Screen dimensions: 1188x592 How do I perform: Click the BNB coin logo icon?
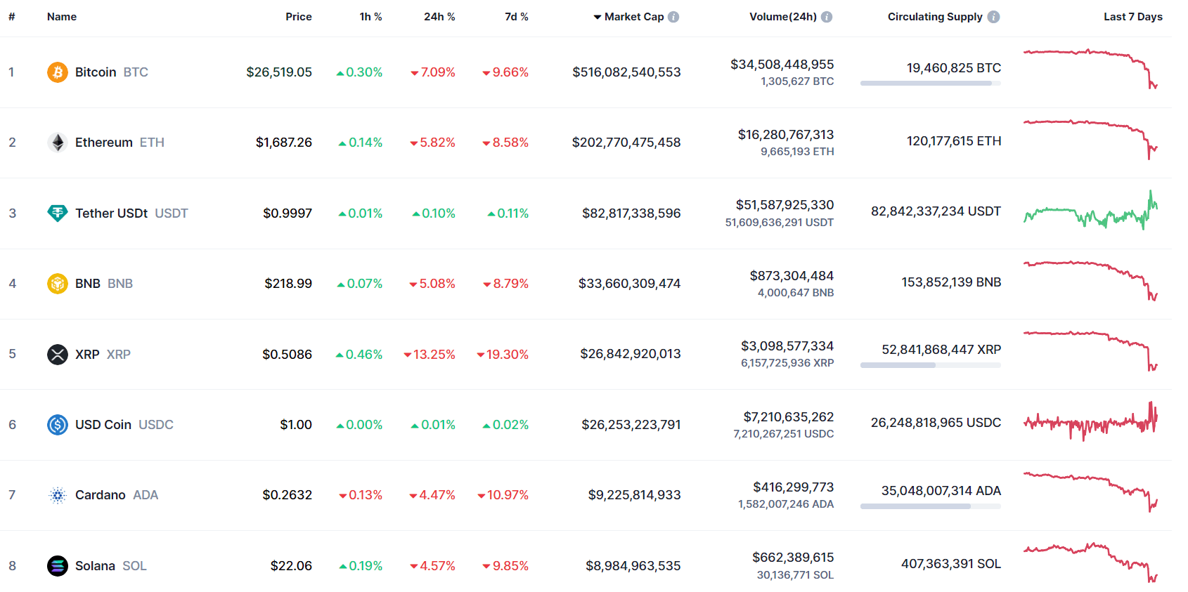tap(58, 284)
